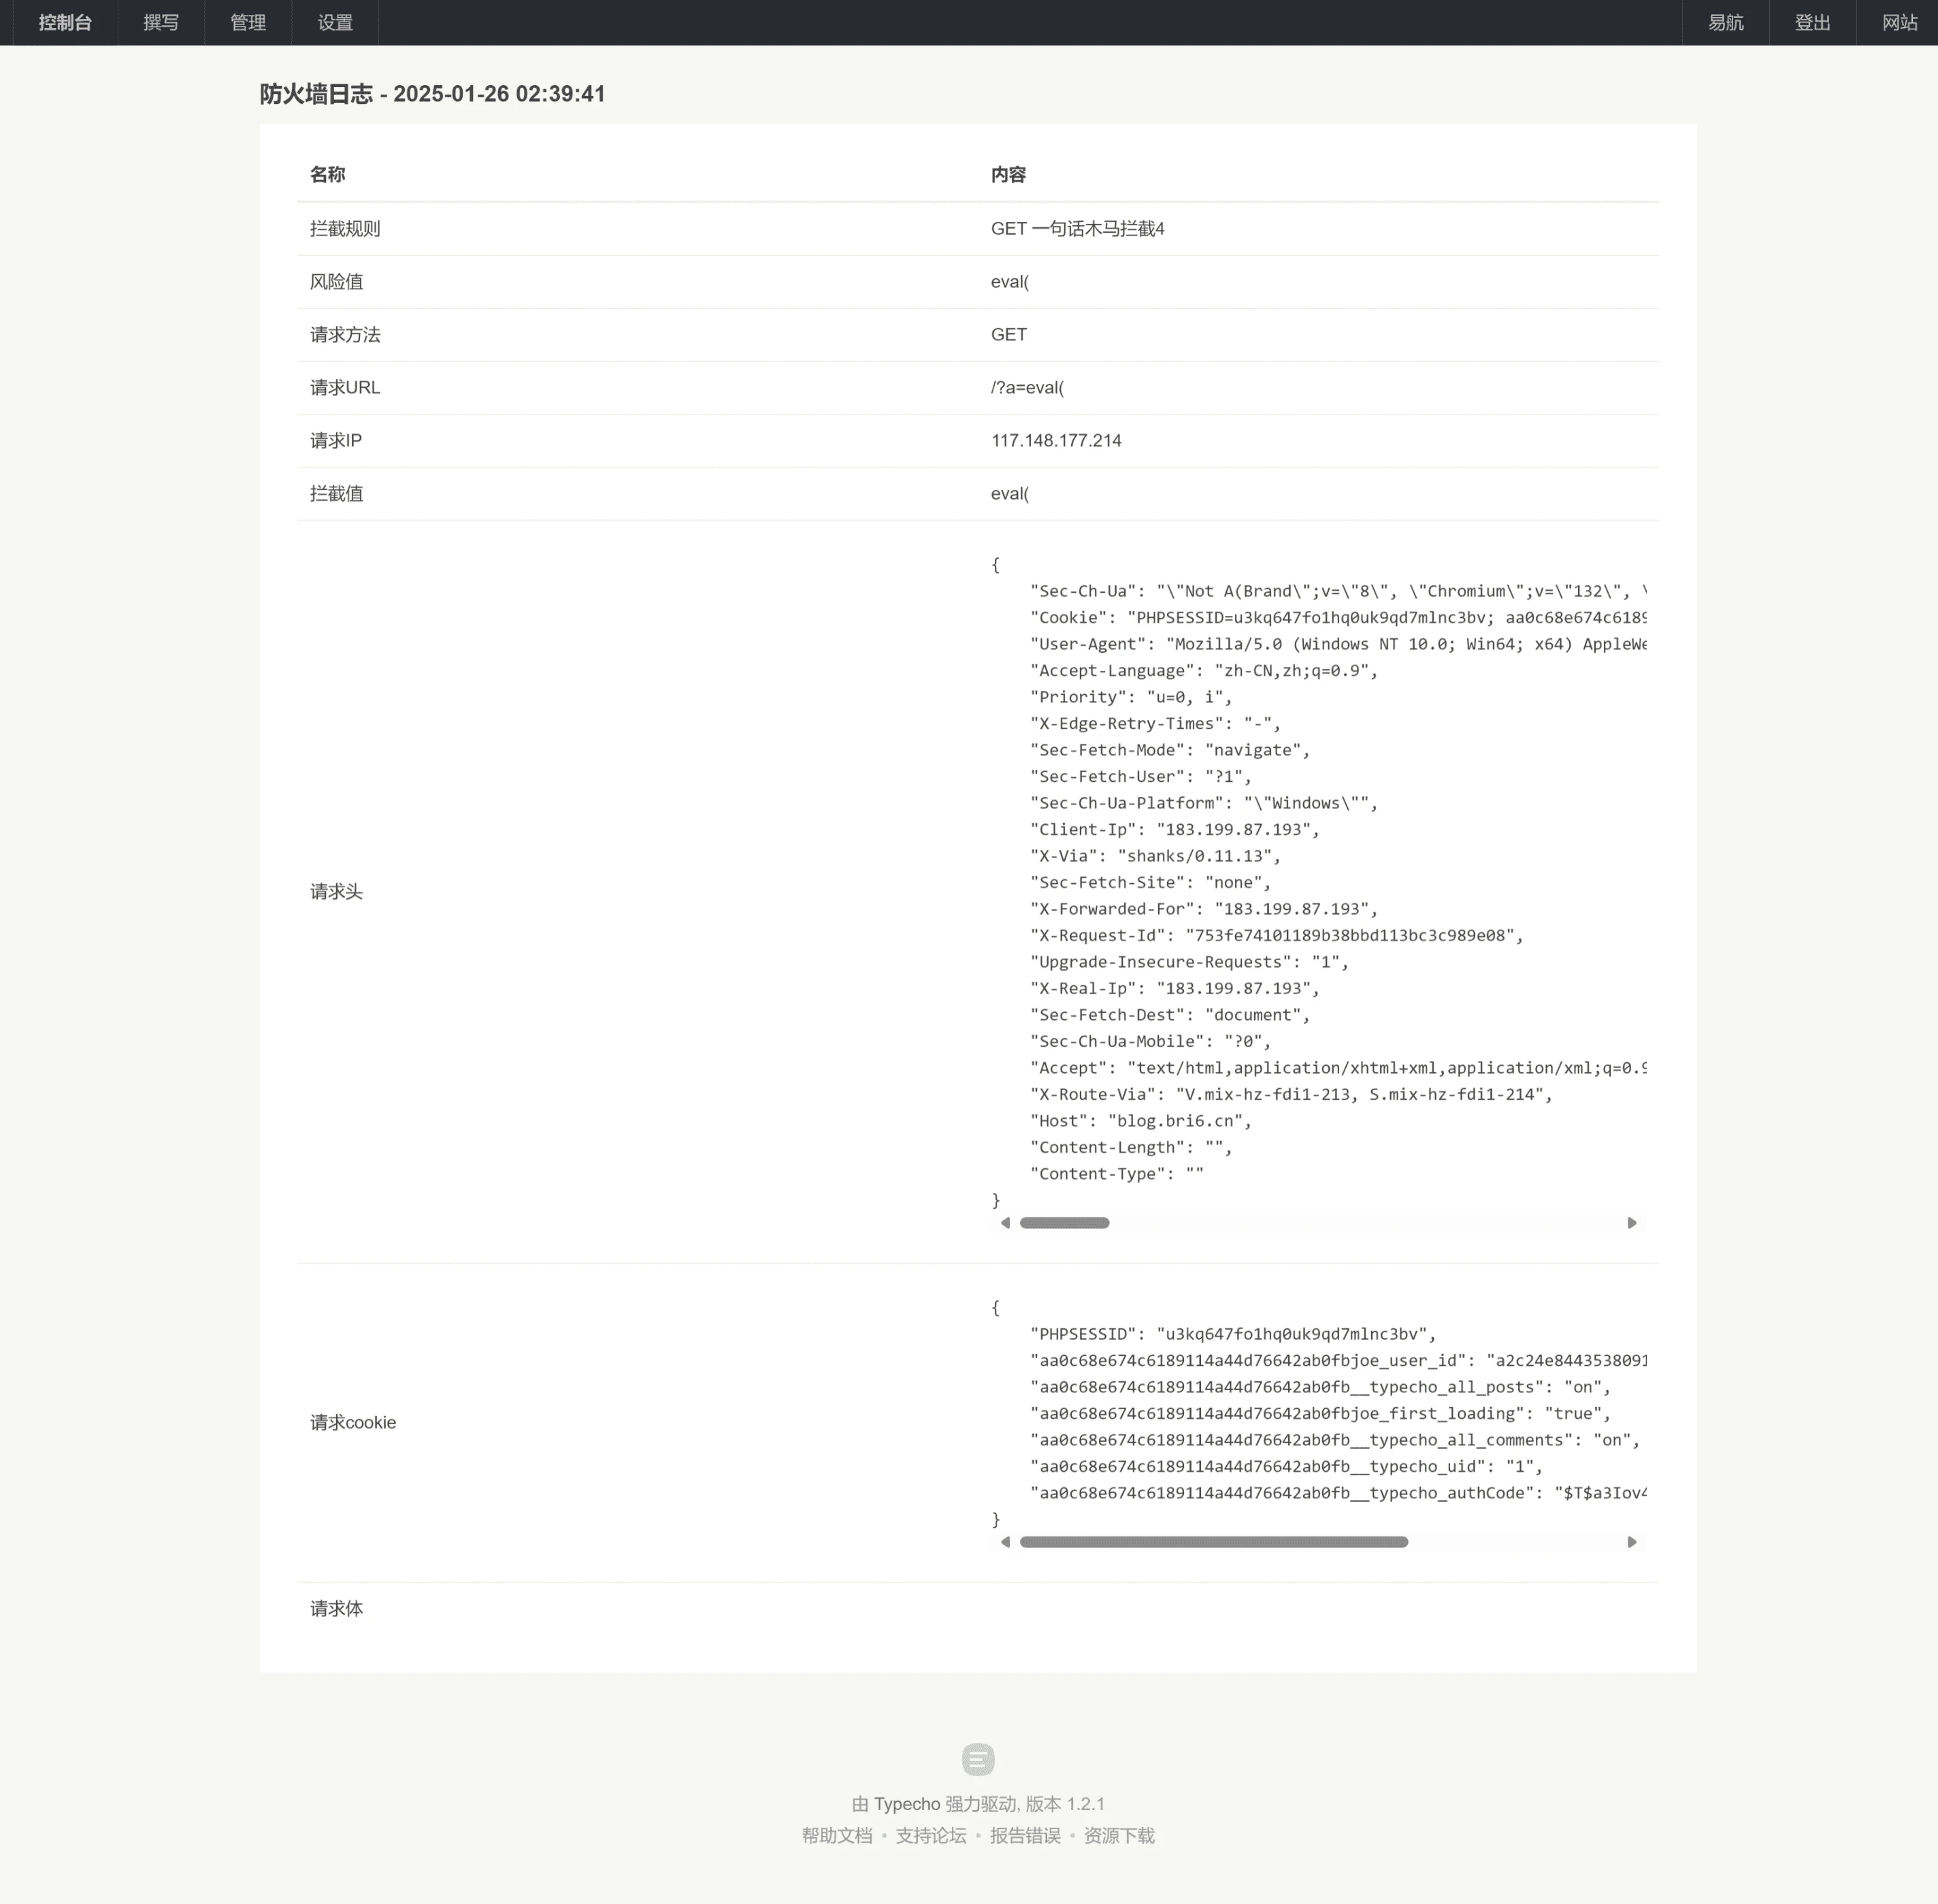Screen dimensions: 1938x1904
Task: Click the horizontal scrollbar thumb under 请求cookie
Action: point(1214,1542)
